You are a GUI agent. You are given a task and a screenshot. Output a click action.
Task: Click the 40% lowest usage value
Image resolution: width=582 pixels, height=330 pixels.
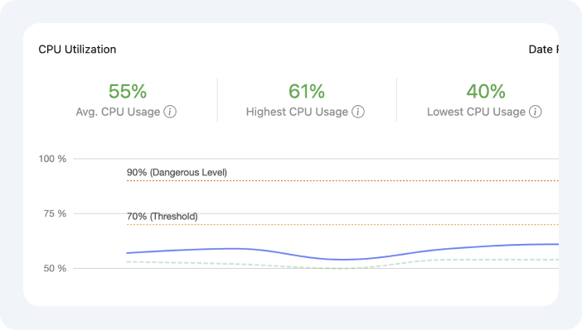point(486,91)
